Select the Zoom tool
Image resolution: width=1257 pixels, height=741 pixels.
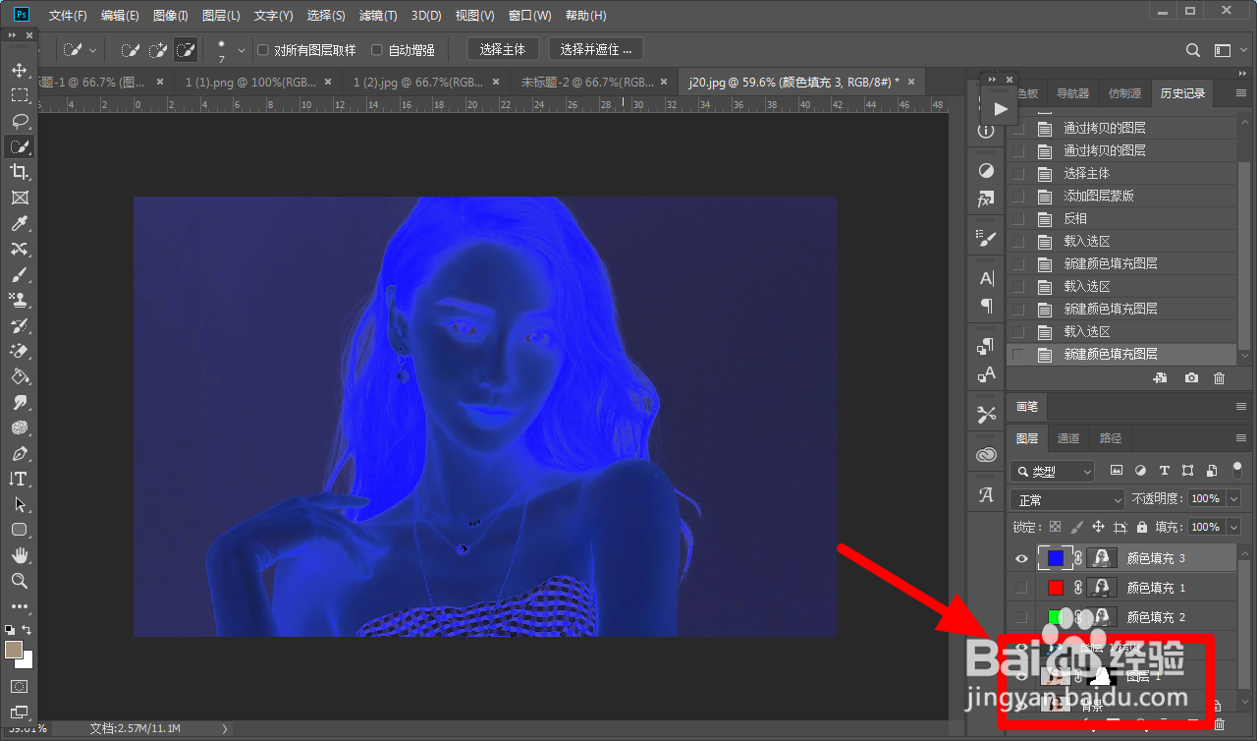pyautogui.click(x=19, y=581)
